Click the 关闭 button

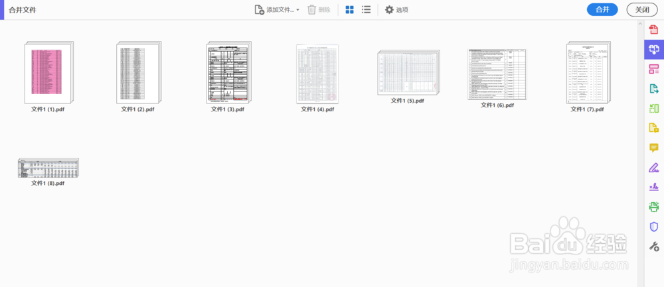coord(642,10)
